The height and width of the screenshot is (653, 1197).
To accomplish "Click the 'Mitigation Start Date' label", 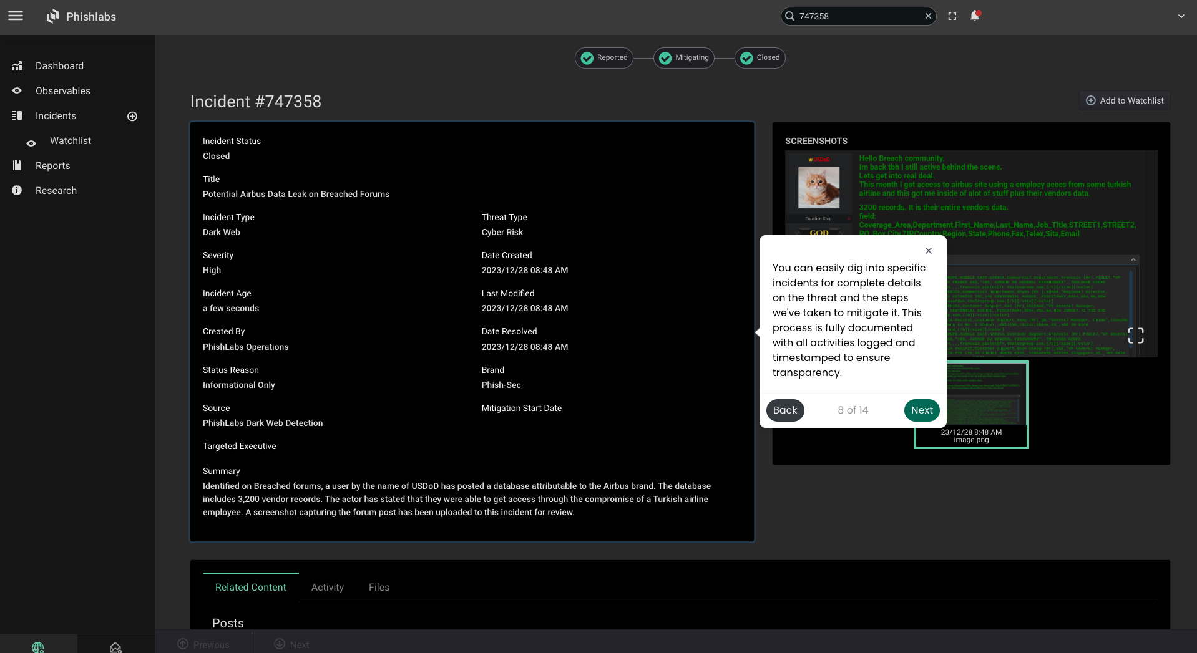I will pyautogui.click(x=522, y=409).
